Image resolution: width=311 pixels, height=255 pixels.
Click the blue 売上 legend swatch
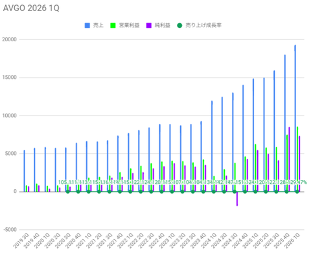(x=87, y=25)
